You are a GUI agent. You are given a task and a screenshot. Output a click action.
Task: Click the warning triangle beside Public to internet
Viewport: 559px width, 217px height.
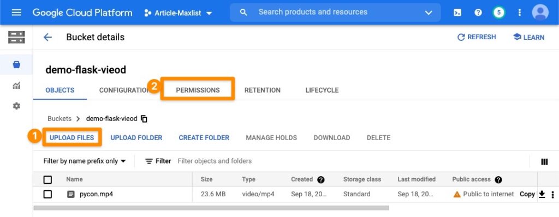tap(457, 194)
